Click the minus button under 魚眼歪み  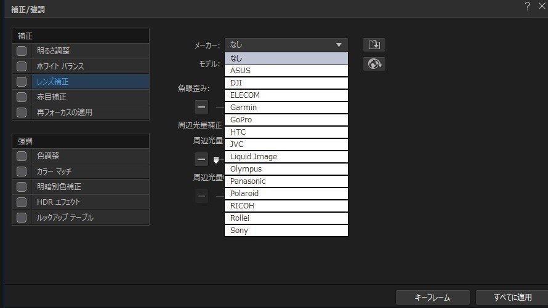[x=201, y=107]
